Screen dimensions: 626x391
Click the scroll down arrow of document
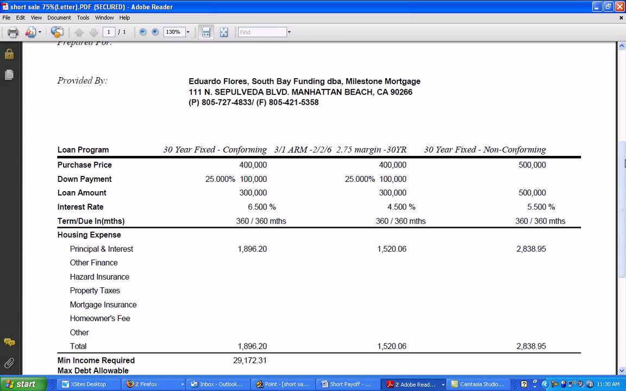[622, 371]
